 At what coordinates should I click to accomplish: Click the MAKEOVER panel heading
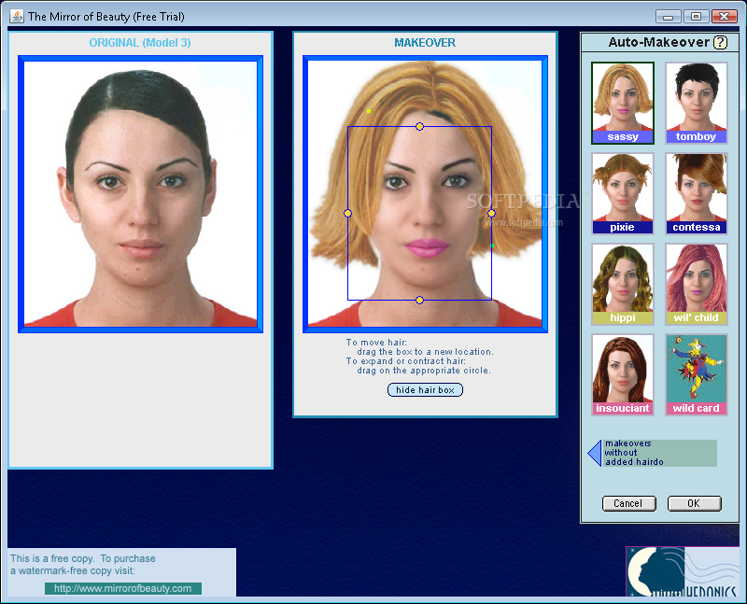(x=425, y=43)
